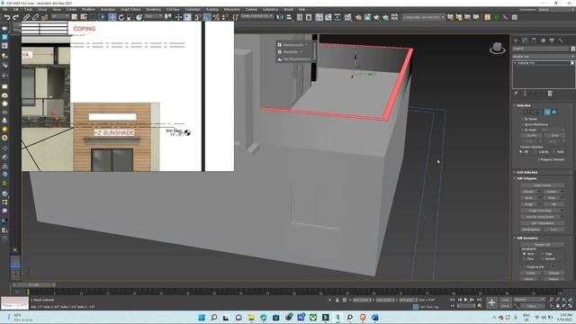Select Vertex sub-object level icon
The height and width of the screenshot is (324, 576).
(x=527, y=112)
